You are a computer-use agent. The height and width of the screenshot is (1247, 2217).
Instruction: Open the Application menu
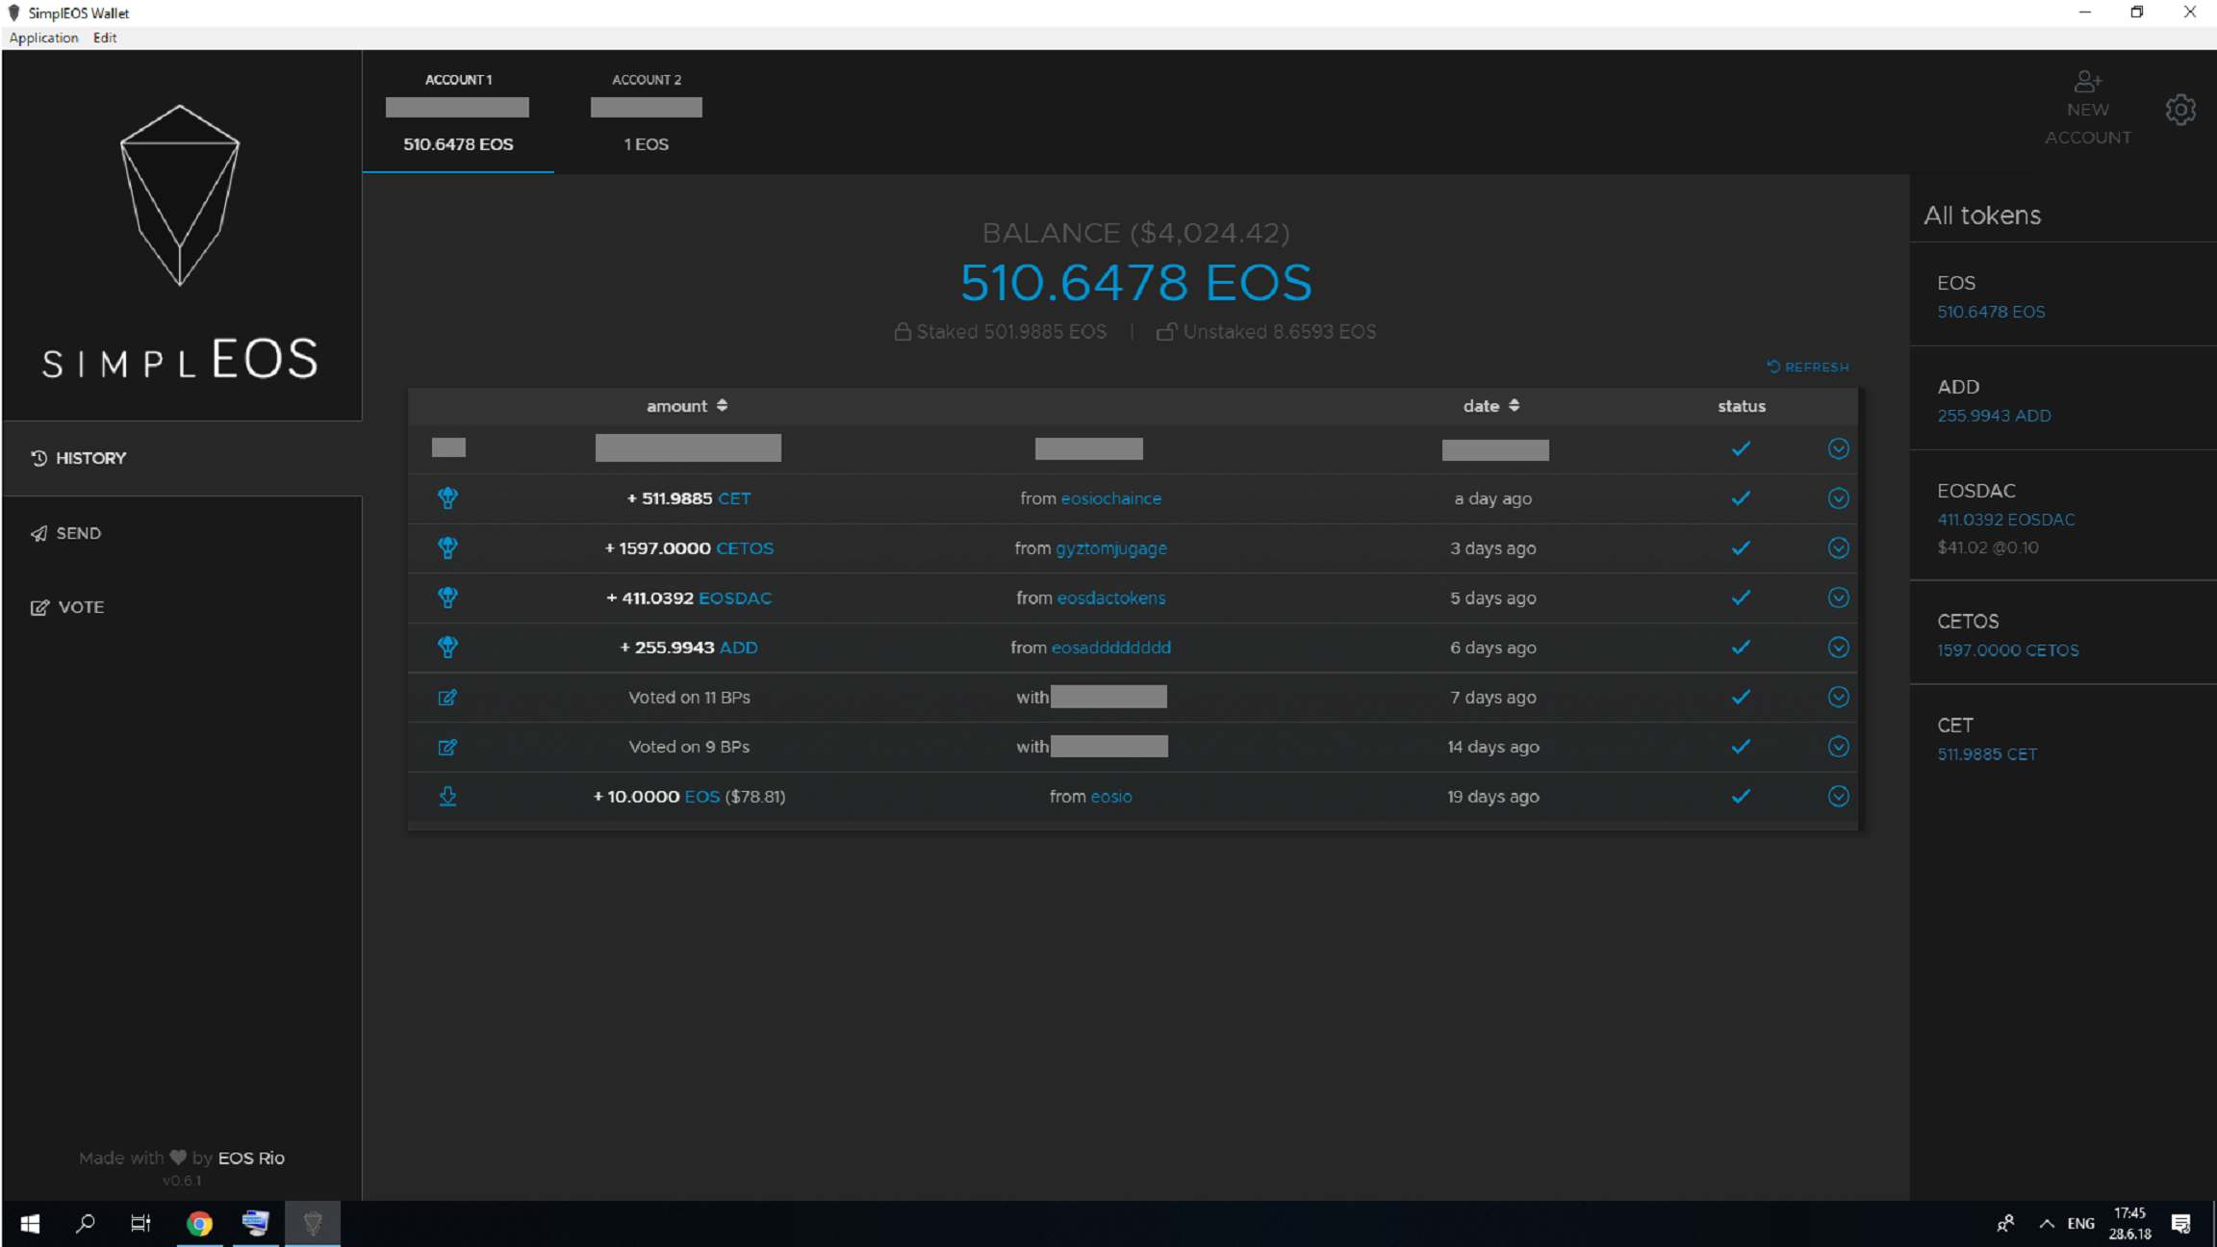click(x=43, y=38)
